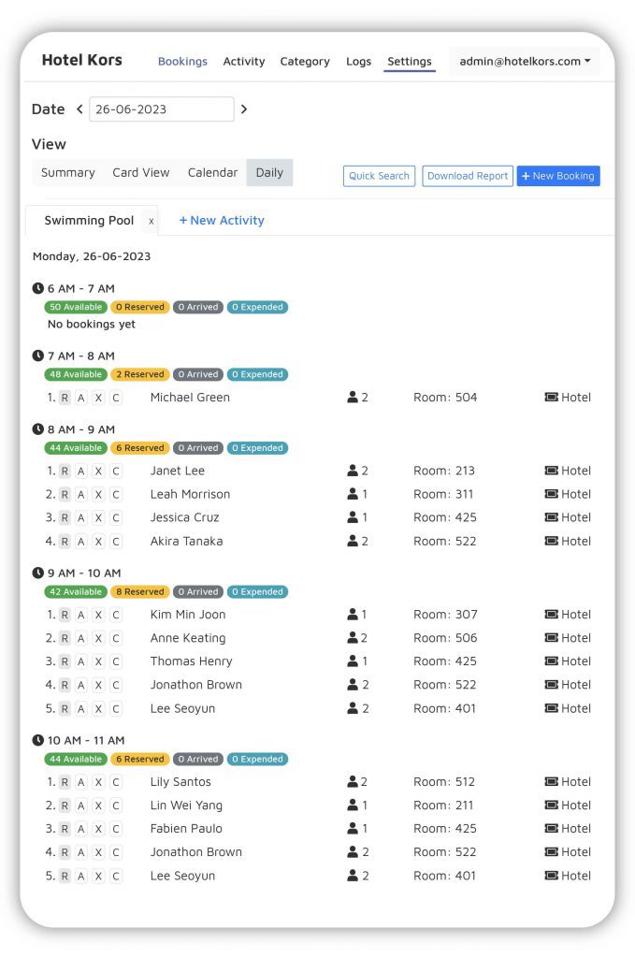This screenshot has height=958, width=635.
Task: Click Download Report button
Action: tap(467, 176)
